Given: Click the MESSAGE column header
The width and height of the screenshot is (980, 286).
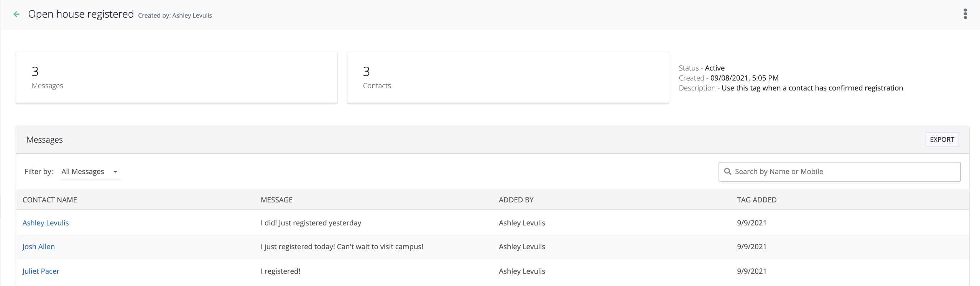Looking at the screenshot, I should tap(276, 200).
